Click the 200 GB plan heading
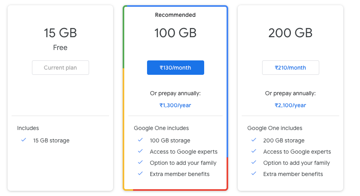The height and width of the screenshot is (196, 360). pyautogui.click(x=290, y=33)
